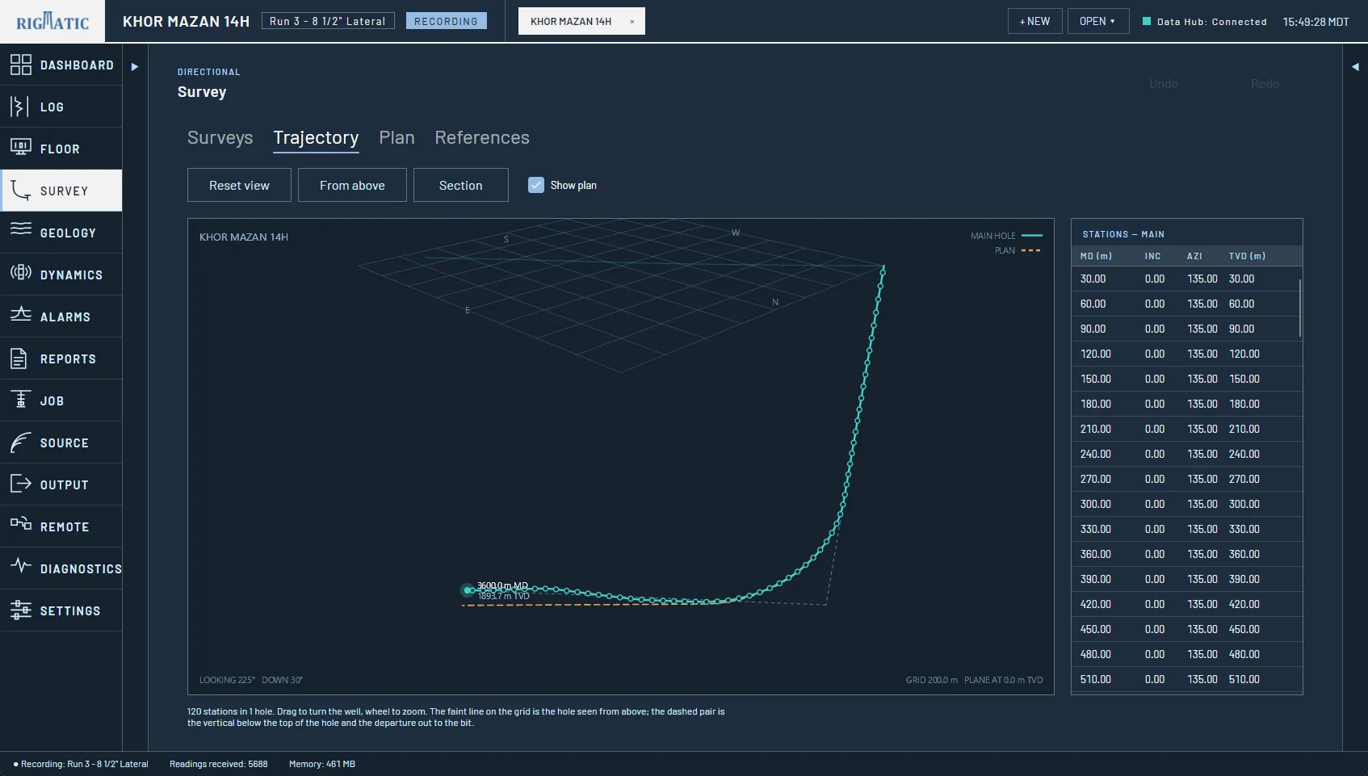Switch to the References tab
Viewport: 1368px width, 776px height.
click(482, 138)
